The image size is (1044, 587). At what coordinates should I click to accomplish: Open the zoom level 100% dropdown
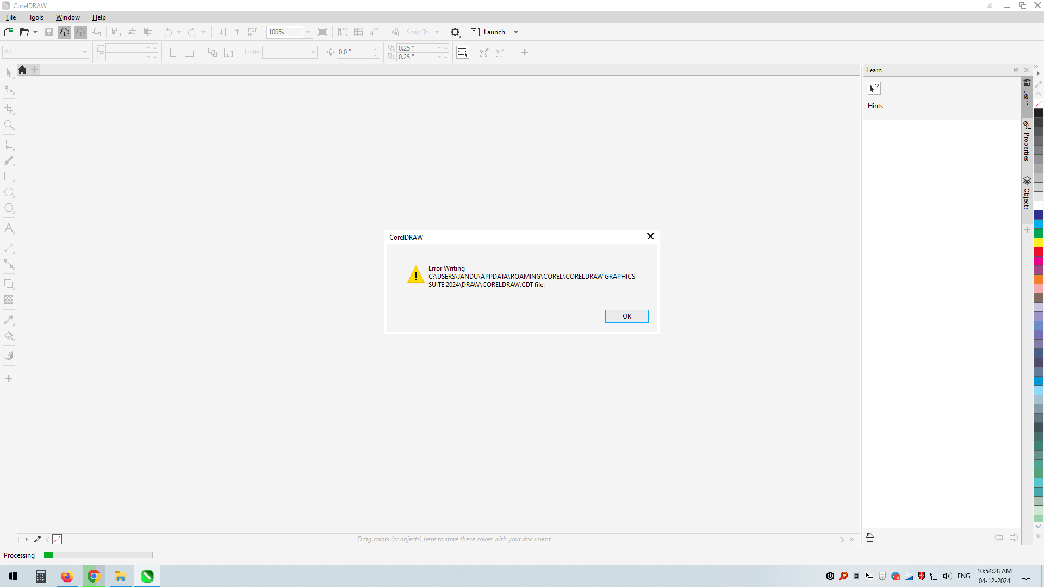pyautogui.click(x=308, y=32)
